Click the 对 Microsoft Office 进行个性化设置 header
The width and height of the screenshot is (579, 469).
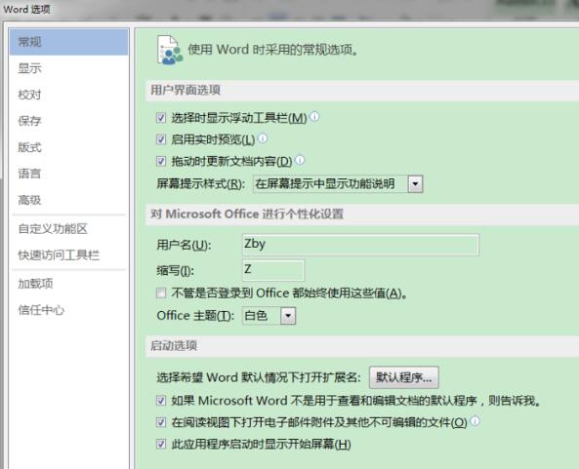(x=247, y=215)
